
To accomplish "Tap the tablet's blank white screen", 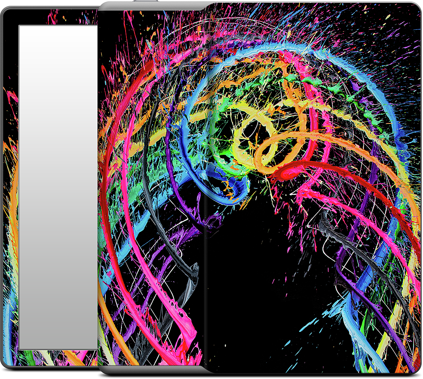I will pos(58,187).
